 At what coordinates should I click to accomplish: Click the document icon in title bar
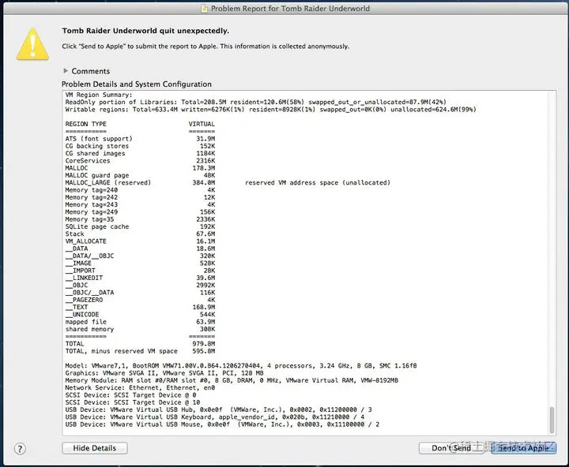tap(205, 9)
